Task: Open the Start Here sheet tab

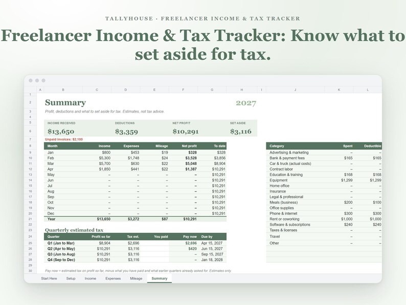Action: pos(49,278)
